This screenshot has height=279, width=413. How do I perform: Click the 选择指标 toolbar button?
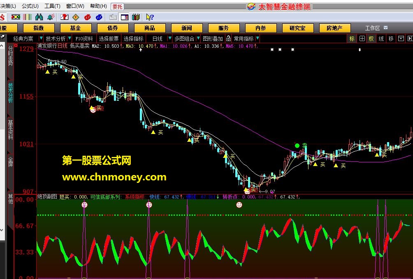pyautogui.click(x=134, y=39)
